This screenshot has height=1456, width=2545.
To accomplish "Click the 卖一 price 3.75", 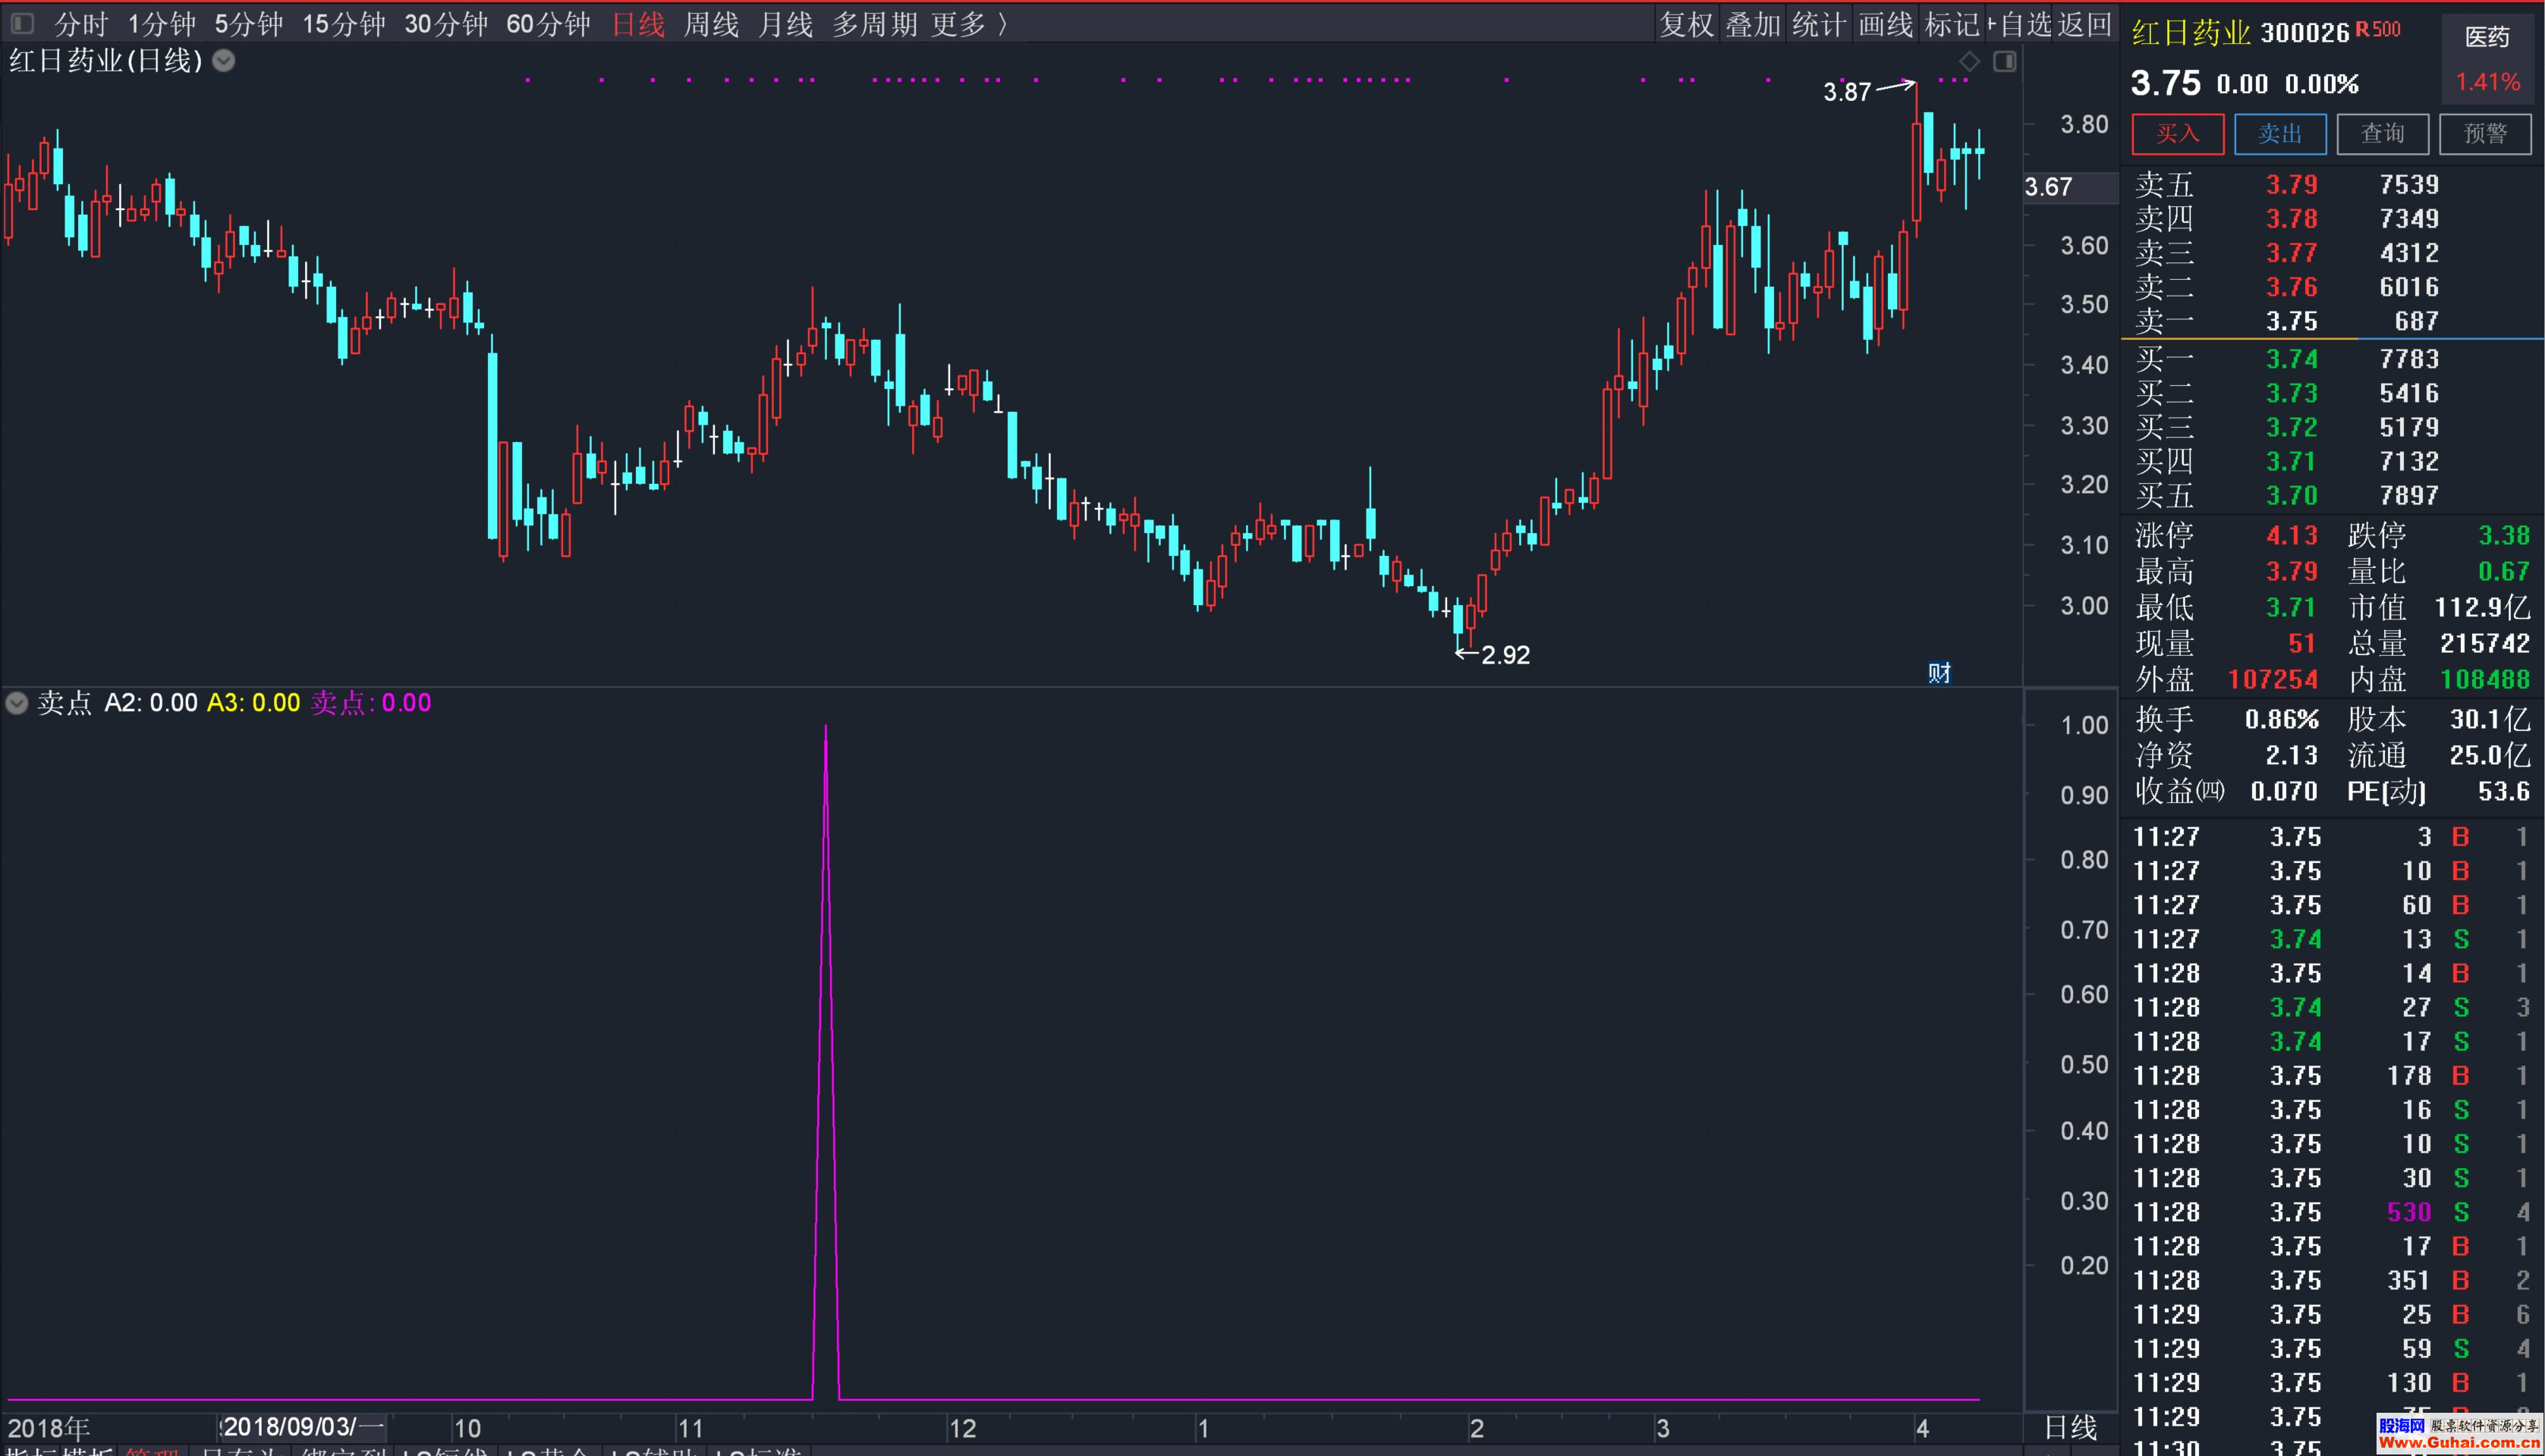I will pyautogui.click(x=2291, y=321).
